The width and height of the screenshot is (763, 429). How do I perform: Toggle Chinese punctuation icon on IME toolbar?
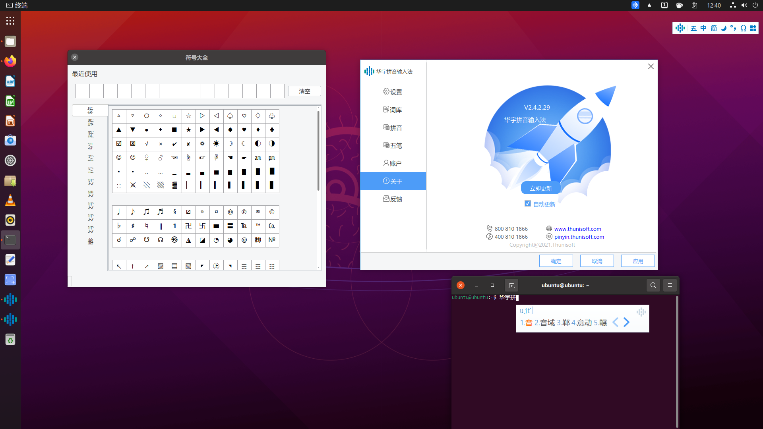733,28
